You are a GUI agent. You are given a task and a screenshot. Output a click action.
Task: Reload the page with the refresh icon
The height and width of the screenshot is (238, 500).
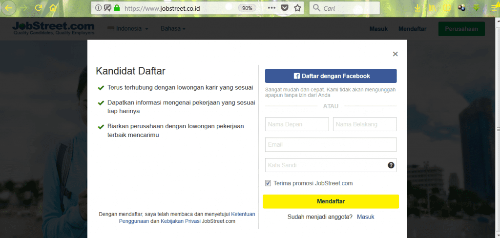38,8
